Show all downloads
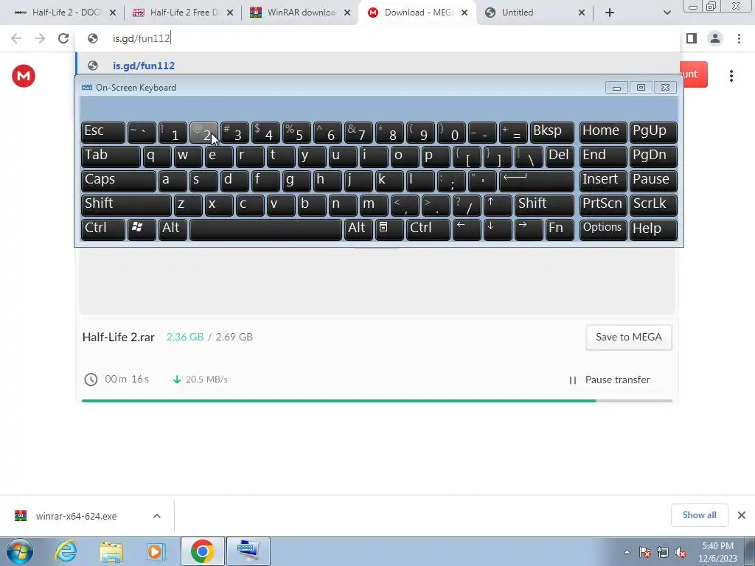The image size is (755, 566). (699, 515)
